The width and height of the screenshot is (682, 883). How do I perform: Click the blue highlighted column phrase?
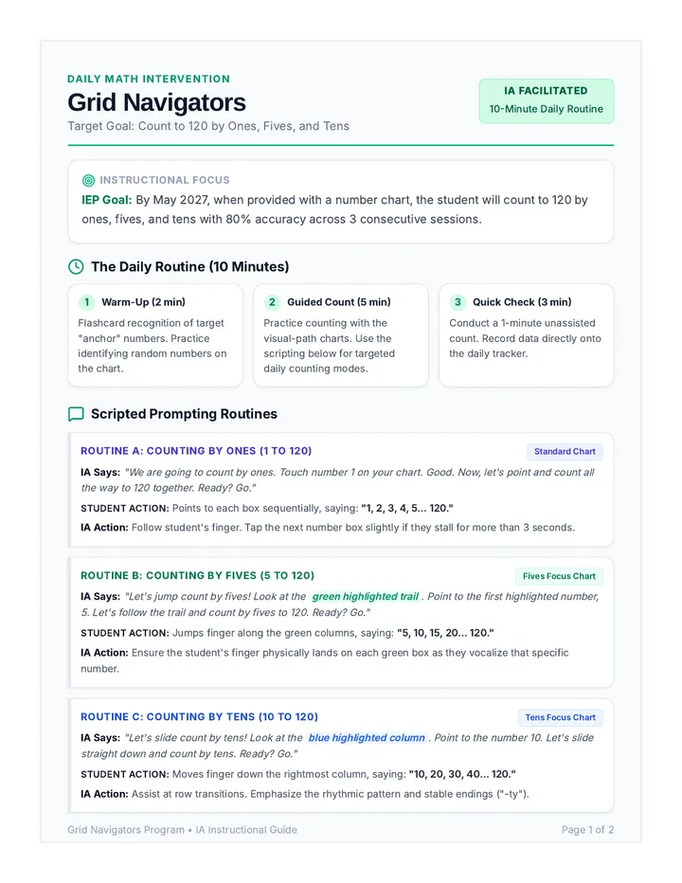pos(367,738)
